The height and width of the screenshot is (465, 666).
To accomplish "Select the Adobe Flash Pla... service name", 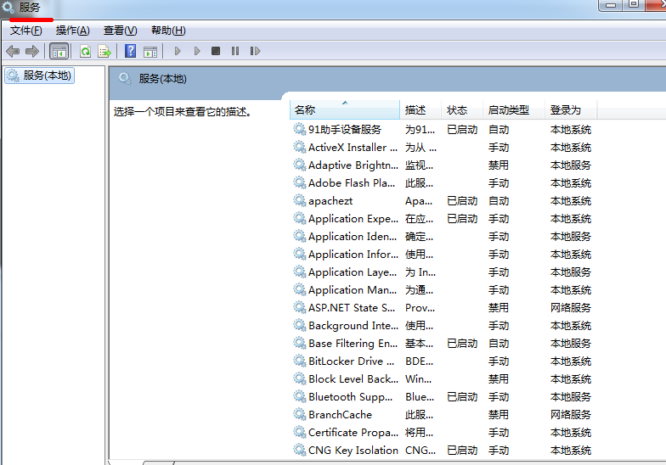I will pyautogui.click(x=352, y=183).
